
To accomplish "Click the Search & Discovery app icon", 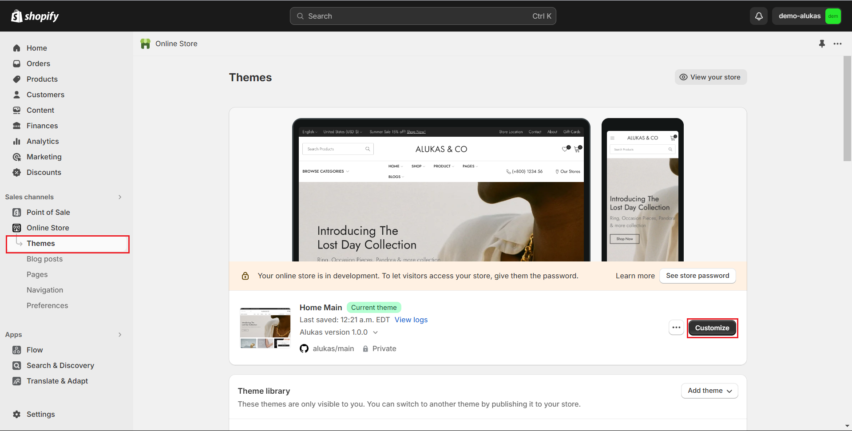I will tap(17, 365).
